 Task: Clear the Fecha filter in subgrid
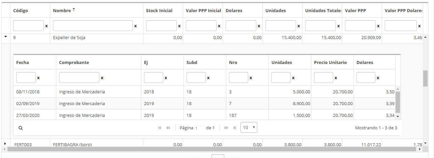[38, 78]
